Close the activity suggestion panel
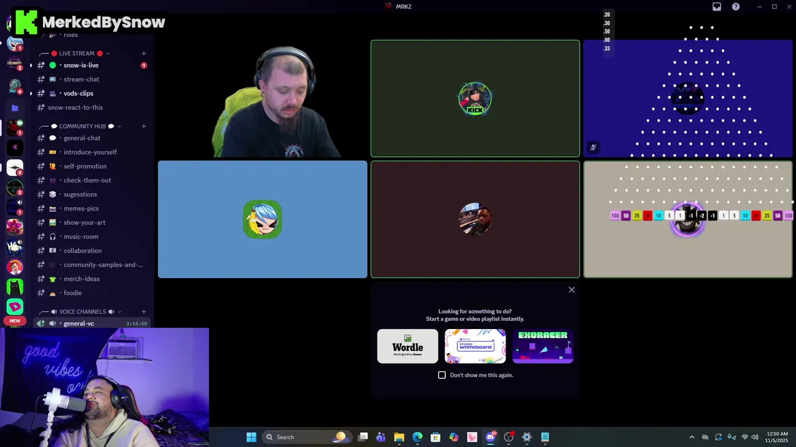Image resolution: width=796 pixels, height=447 pixels. pos(572,290)
